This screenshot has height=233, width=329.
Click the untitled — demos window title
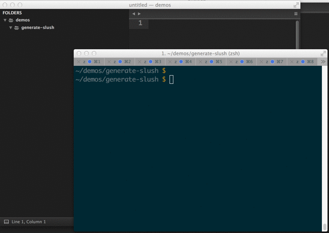pos(150,5)
